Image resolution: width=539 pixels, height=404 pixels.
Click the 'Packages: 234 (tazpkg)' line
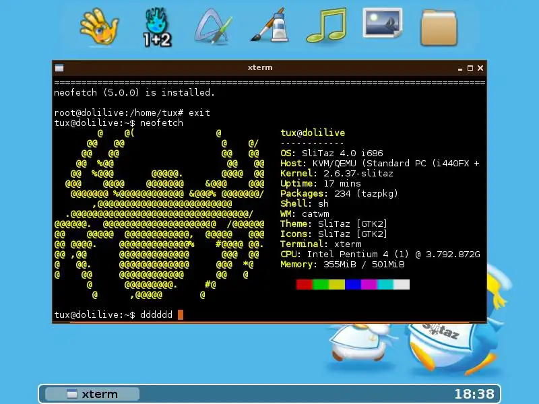click(340, 194)
